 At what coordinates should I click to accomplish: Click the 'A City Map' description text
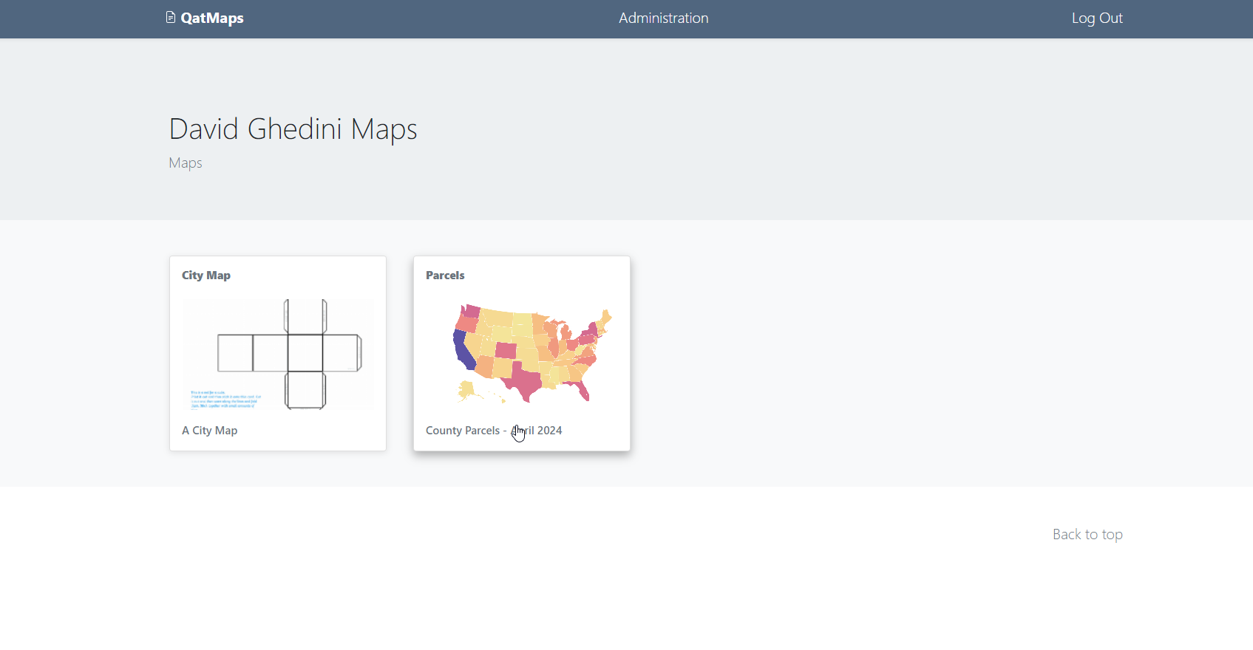(x=209, y=431)
